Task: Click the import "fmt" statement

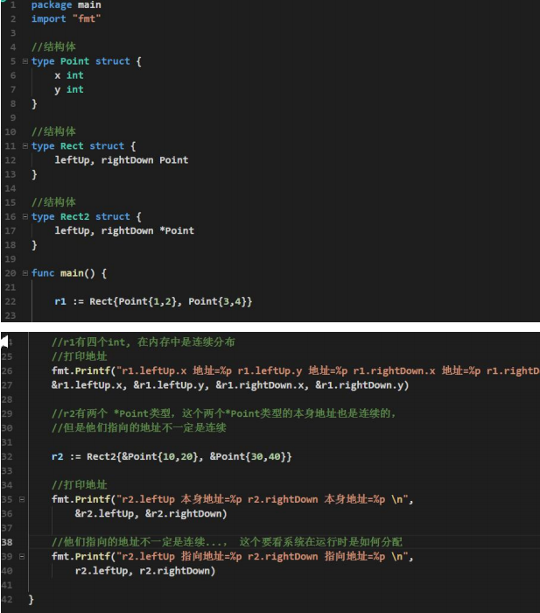Action: [66, 18]
